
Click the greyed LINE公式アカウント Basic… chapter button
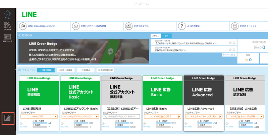point(121,116)
